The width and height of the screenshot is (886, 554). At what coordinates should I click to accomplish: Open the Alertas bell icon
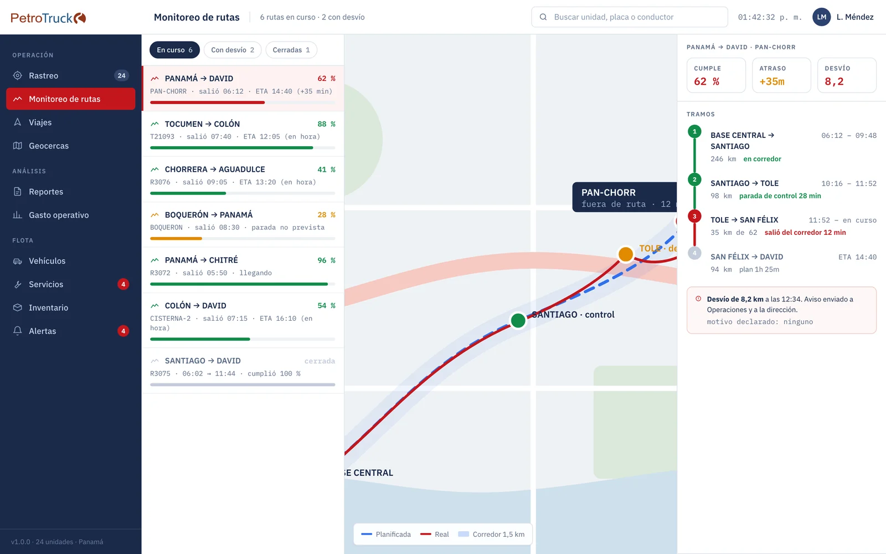click(18, 331)
